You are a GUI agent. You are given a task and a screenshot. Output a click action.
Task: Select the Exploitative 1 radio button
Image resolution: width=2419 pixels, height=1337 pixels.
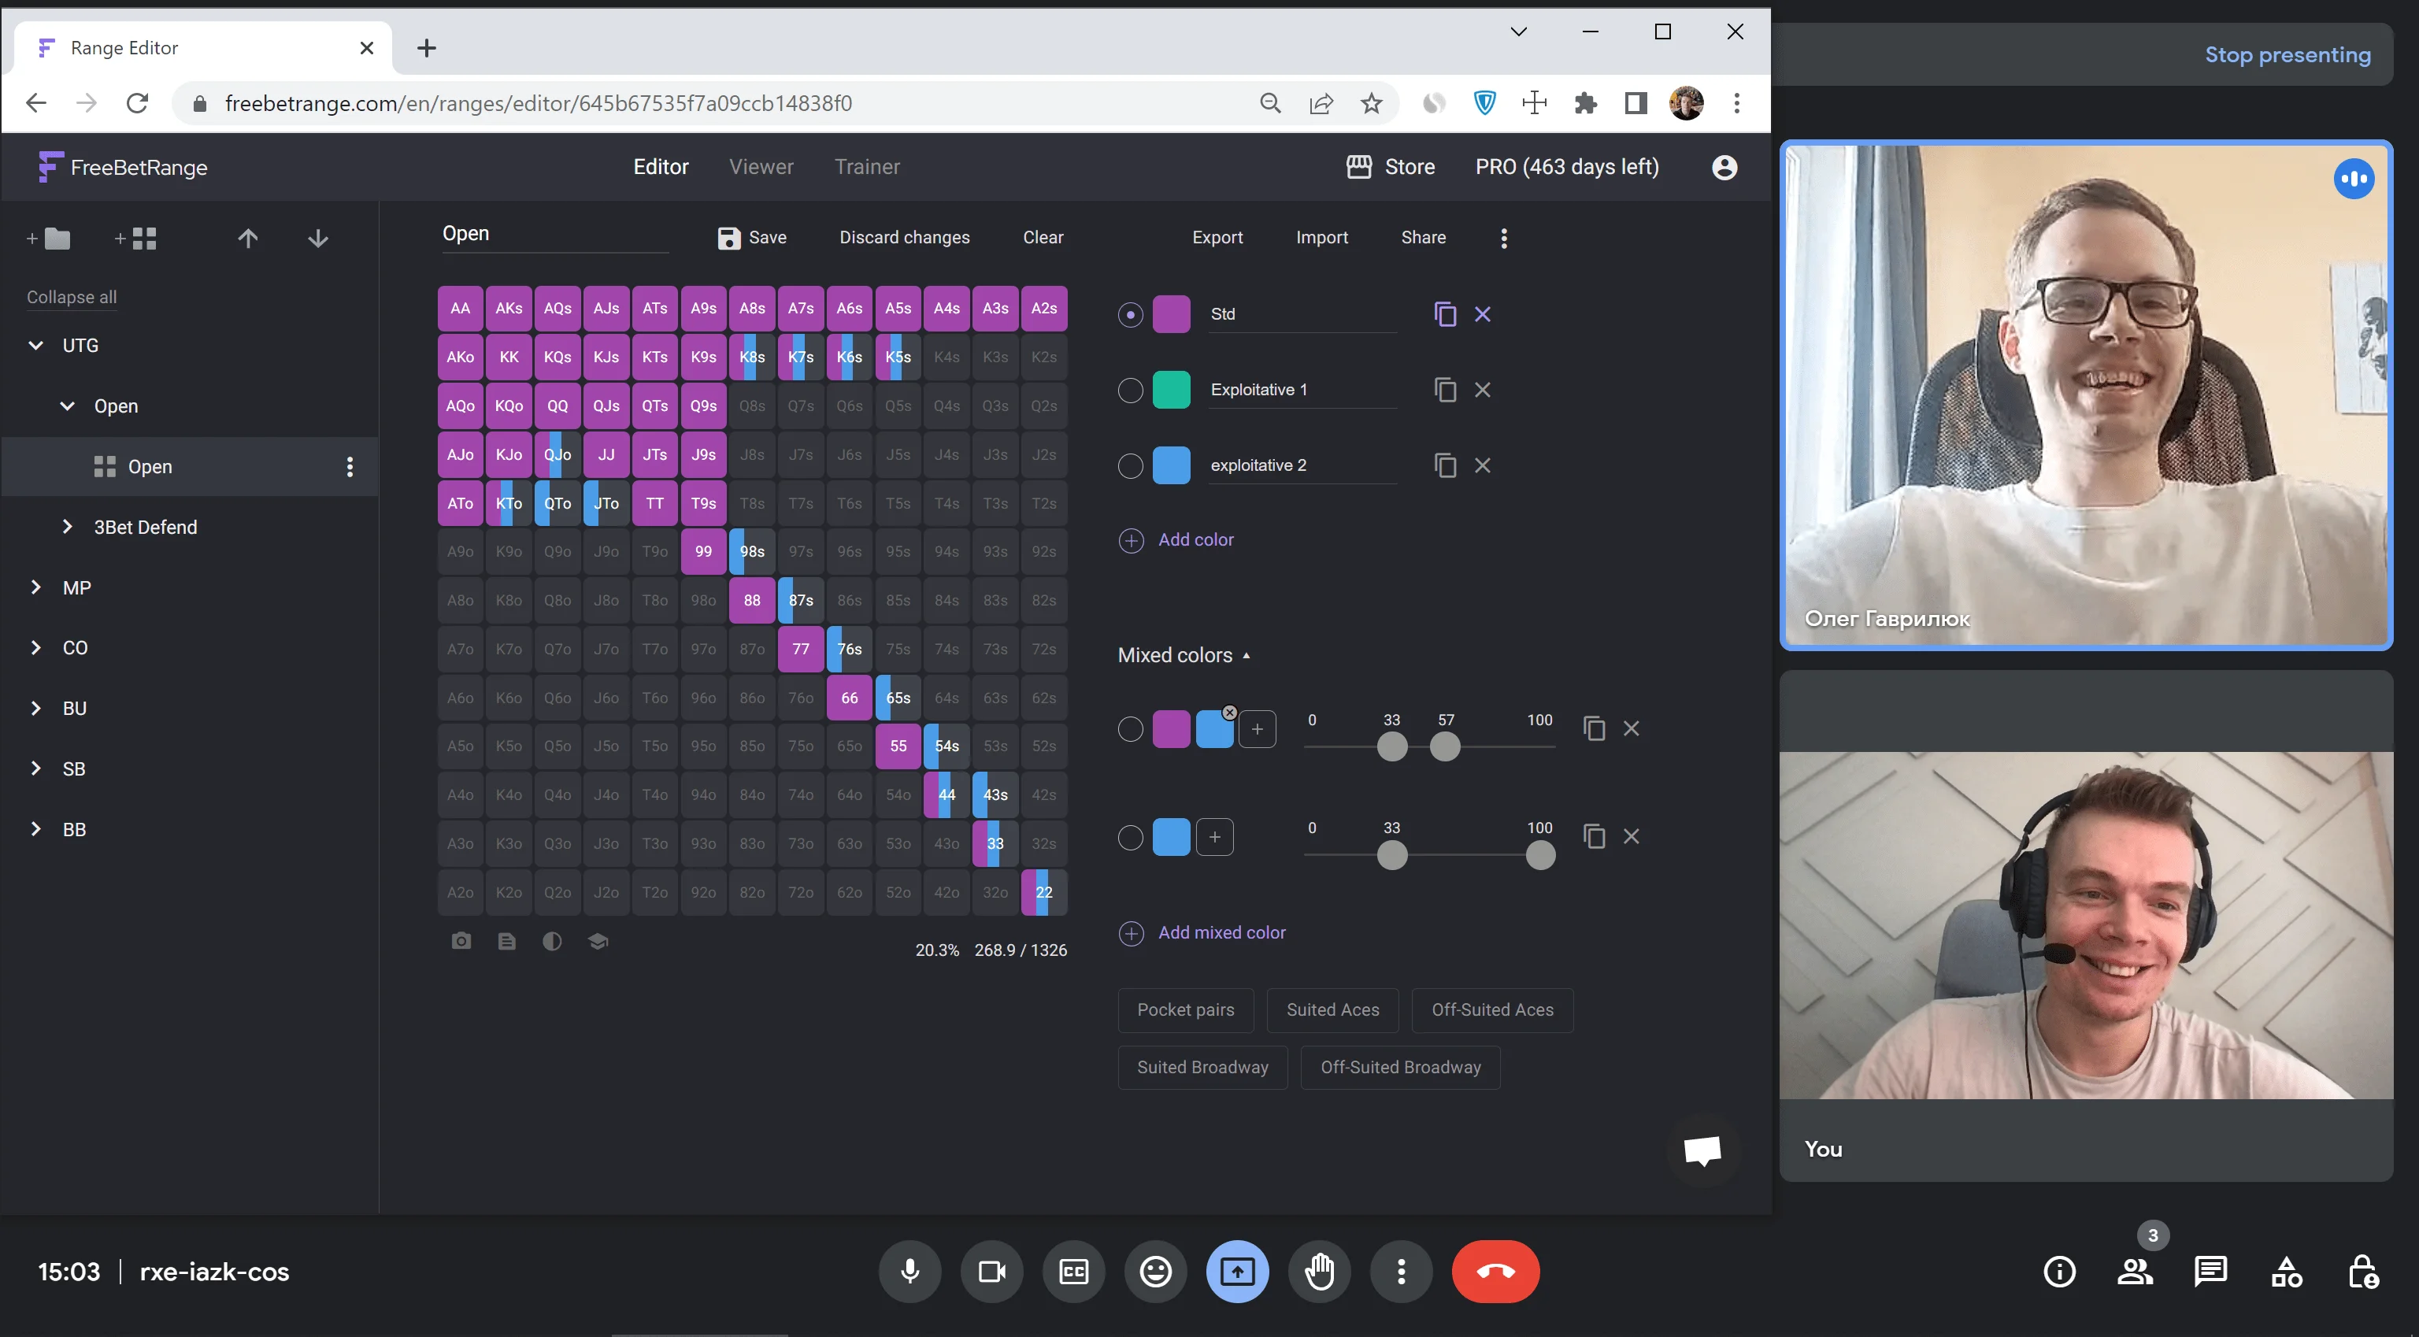click(1131, 390)
